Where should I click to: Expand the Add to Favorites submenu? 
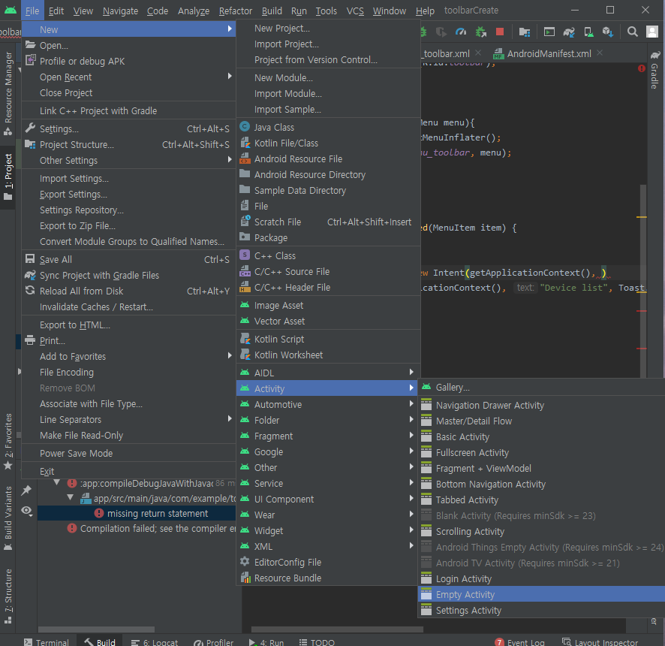pos(128,357)
